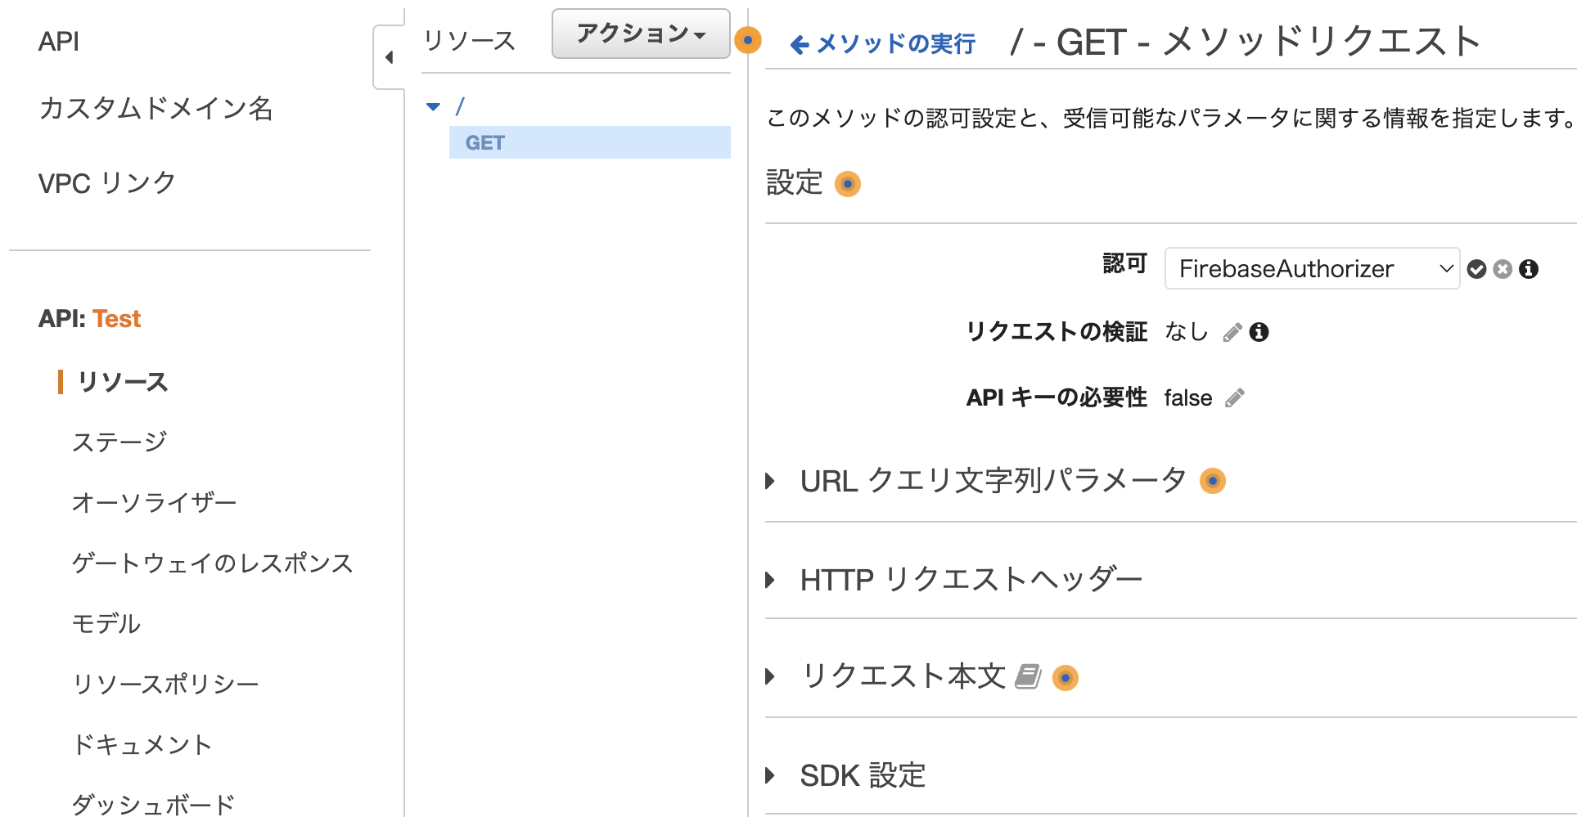
Task: Open info icon beside リクエストの検証
Action: coord(1259,332)
